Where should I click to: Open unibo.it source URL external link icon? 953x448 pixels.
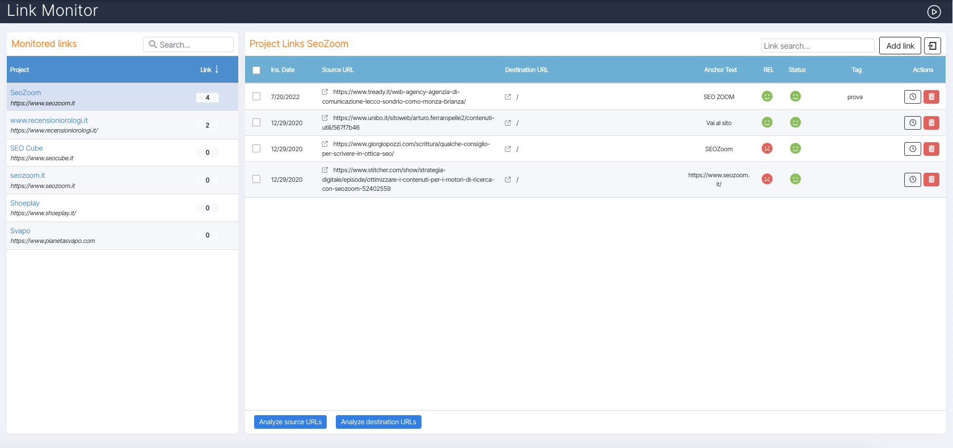click(325, 118)
